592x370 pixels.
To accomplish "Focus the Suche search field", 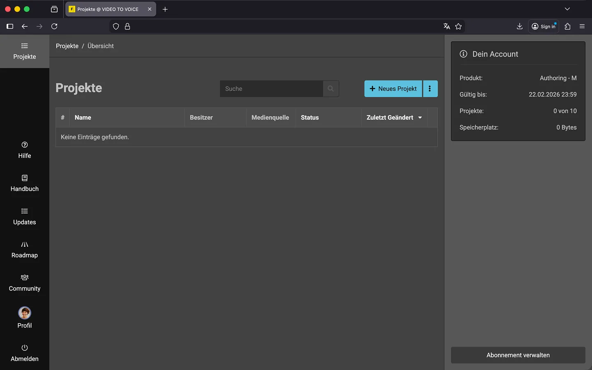I will pos(271,89).
